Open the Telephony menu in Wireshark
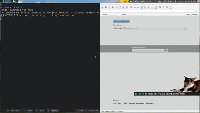 pyautogui.click(x=136, y=4)
